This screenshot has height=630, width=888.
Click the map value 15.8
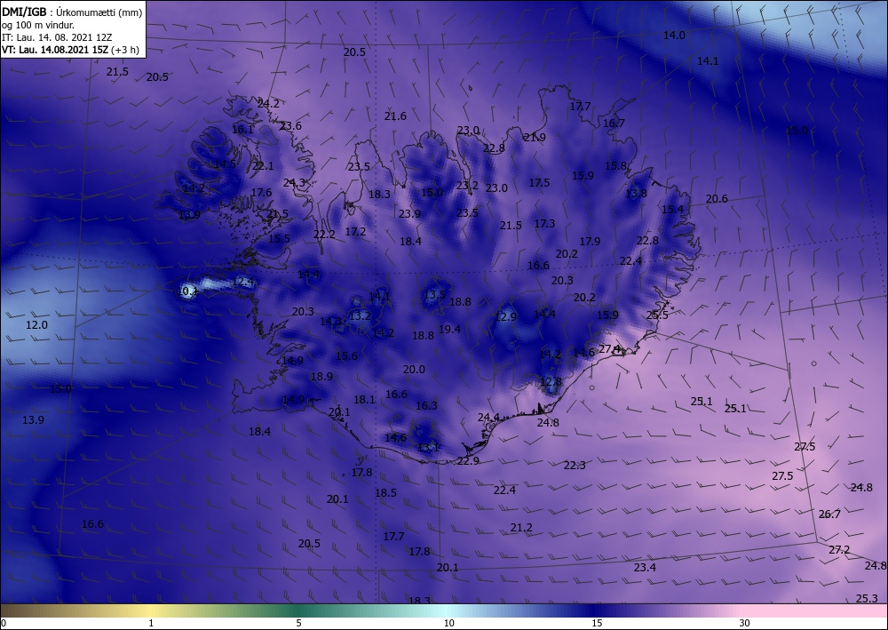coord(615,166)
